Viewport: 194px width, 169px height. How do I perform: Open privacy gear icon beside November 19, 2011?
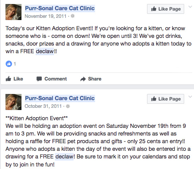click(73, 16)
